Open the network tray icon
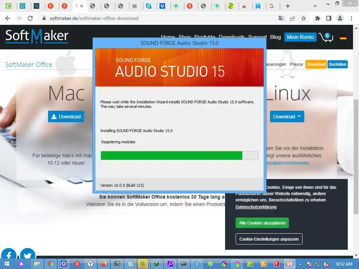Viewport: 359px width, 269px height. coord(318,264)
